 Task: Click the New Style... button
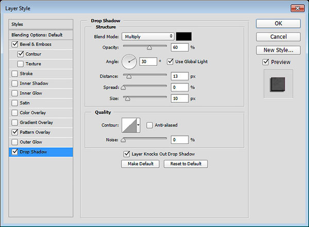278,50
